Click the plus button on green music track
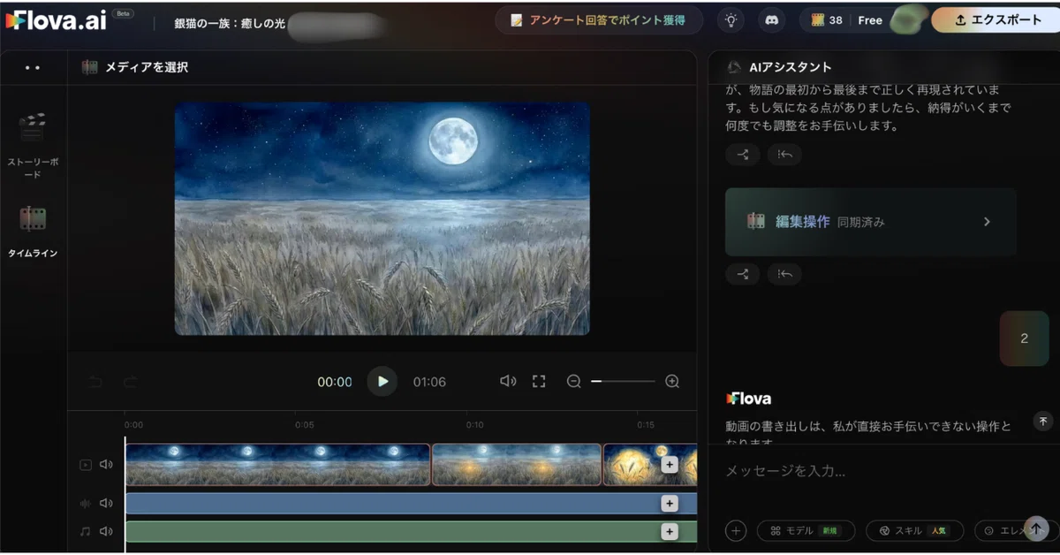Image resolution: width=1060 pixels, height=555 pixels. click(x=670, y=531)
